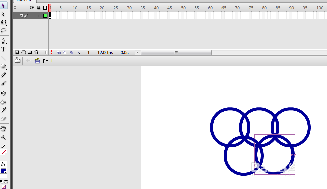Select the Selection (black arrow) tool
The height and width of the screenshot is (189, 327).
(x=3, y=5)
